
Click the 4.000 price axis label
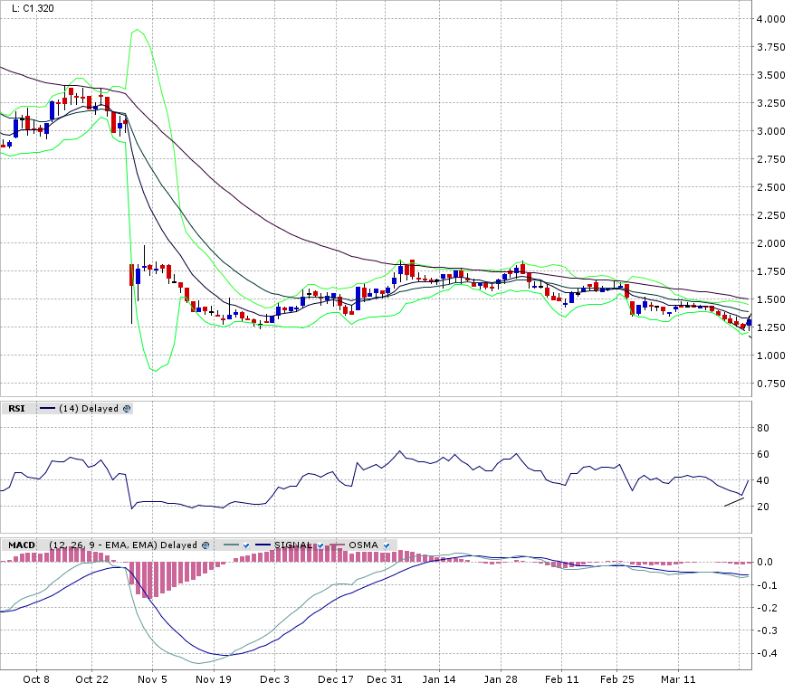coord(770,19)
